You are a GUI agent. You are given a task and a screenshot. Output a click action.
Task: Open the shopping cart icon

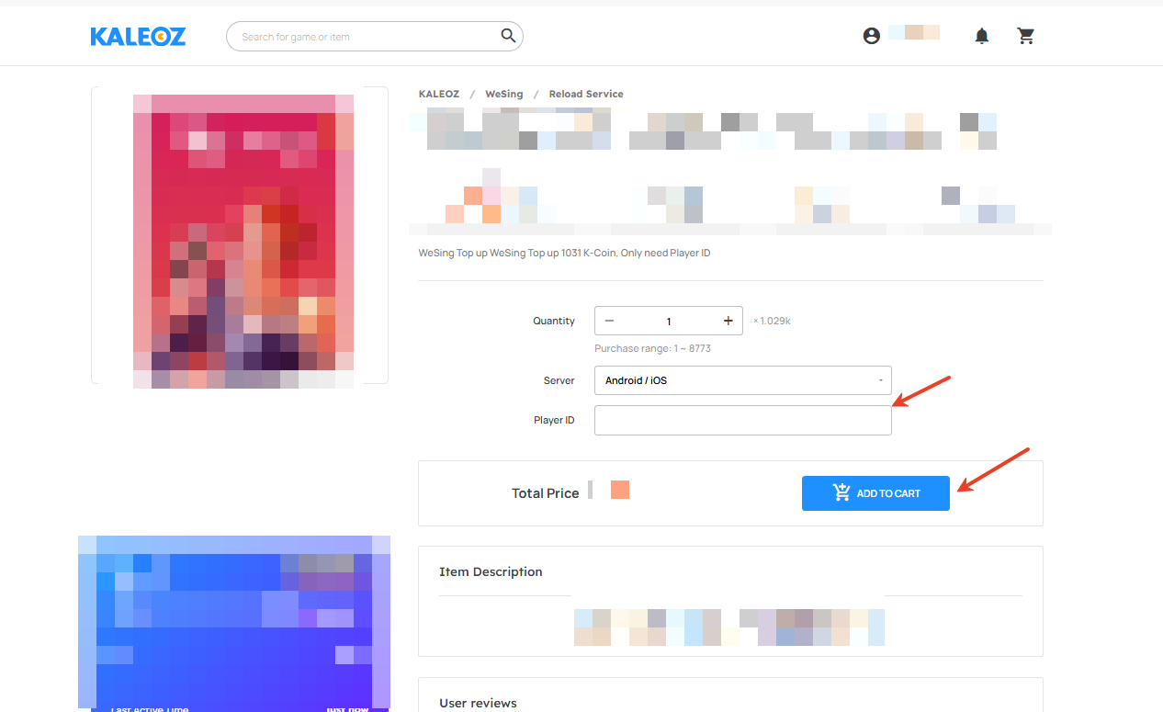[x=1026, y=36]
